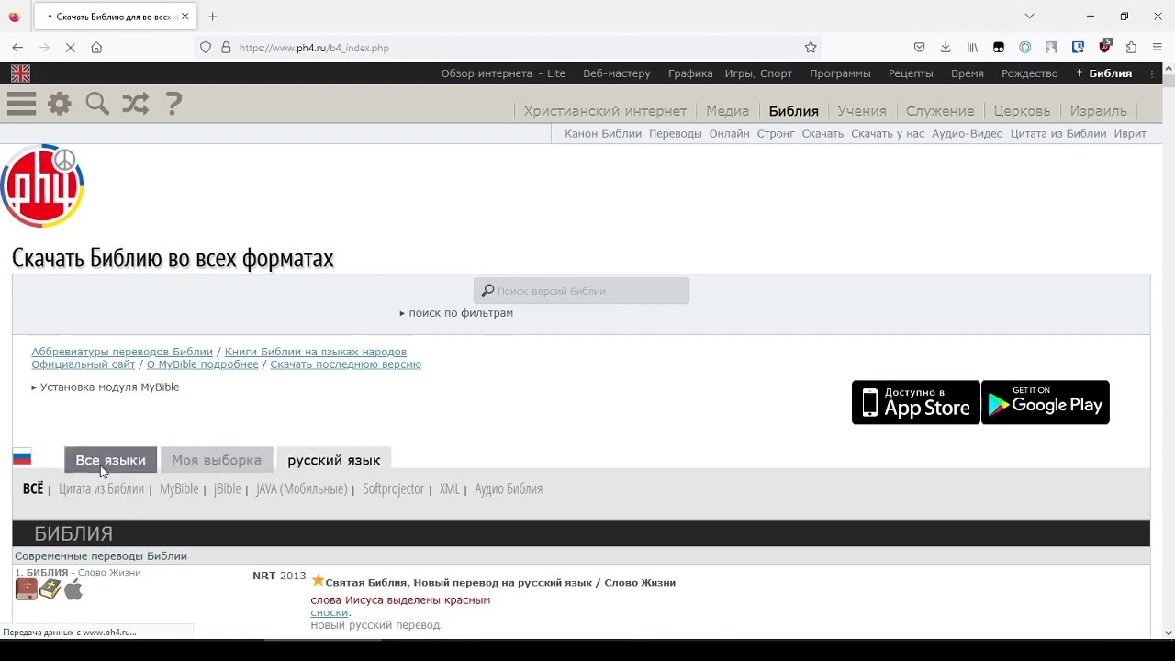This screenshot has width=1175, height=661.
Task: Go to the Firefox home page icon
Action: tap(96, 48)
